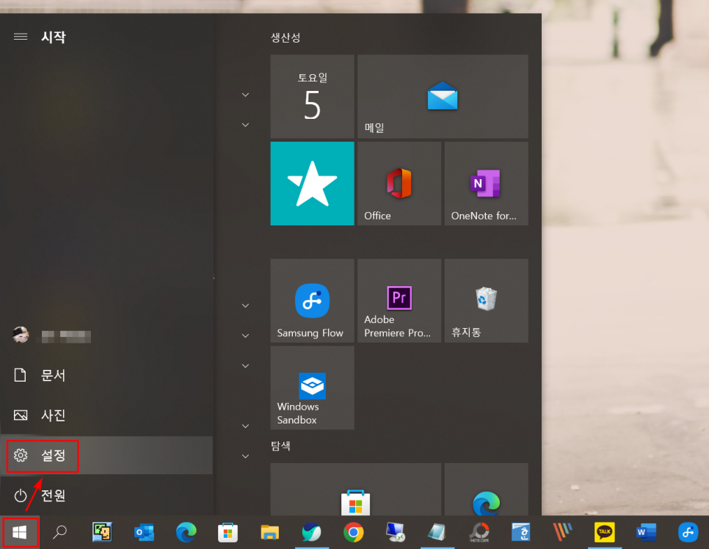Open the 메일 tile

click(x=443, y=96)
